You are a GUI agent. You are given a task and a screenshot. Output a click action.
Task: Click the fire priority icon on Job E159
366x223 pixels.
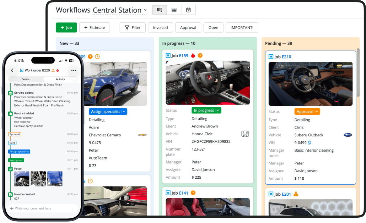click(x=193, y=55)
